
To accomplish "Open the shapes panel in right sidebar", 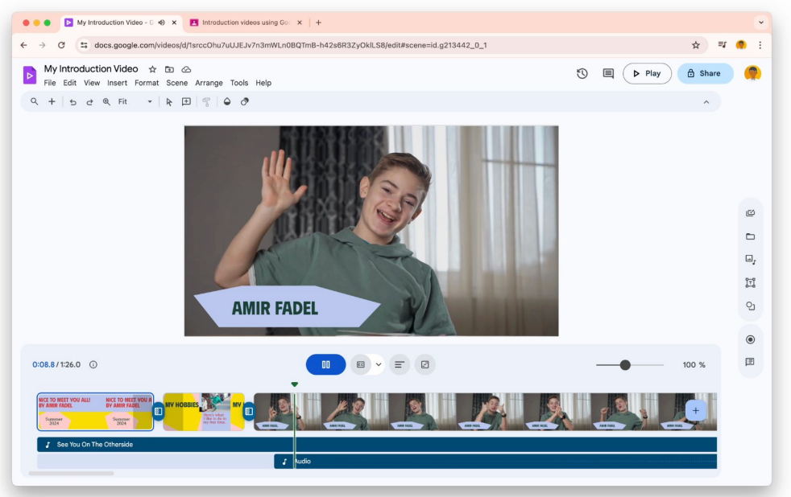I will pyautogui.click(x=750, y=306).
